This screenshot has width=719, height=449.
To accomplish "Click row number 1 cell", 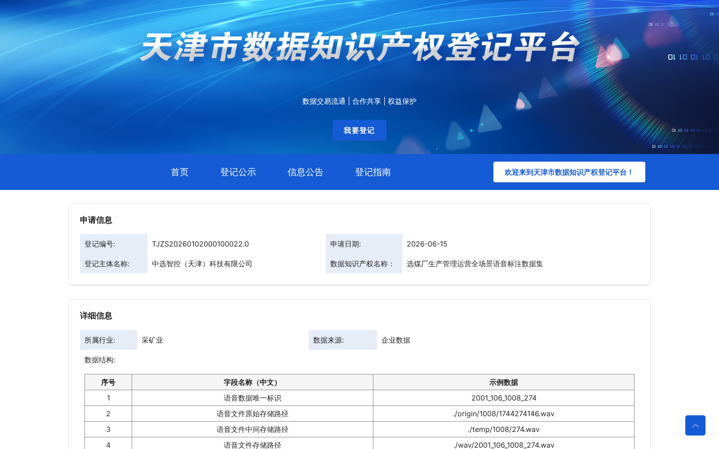I will 108,398.
